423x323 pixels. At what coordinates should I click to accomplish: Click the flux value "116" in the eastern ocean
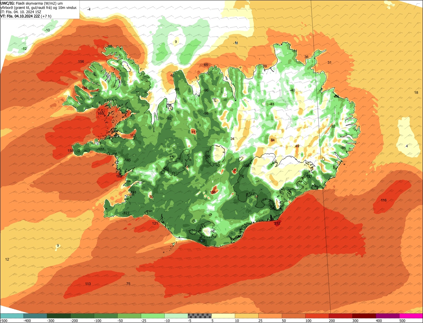tap(384, 200)
